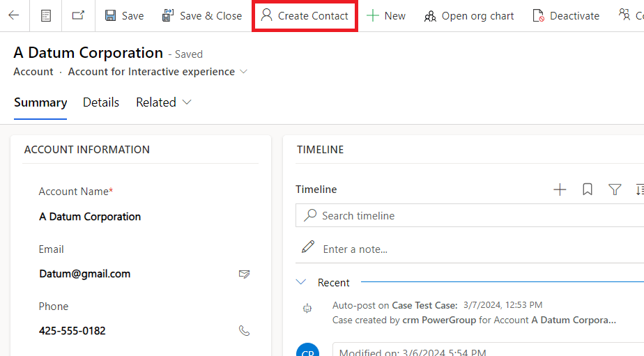Click Save in the command bar
This screenshot has height=356, width=644.
coord(124,15)
